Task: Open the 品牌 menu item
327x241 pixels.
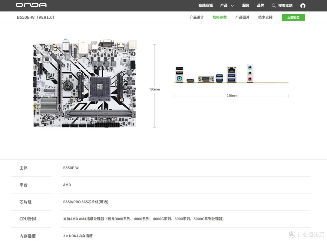Action: coord(260,5)
